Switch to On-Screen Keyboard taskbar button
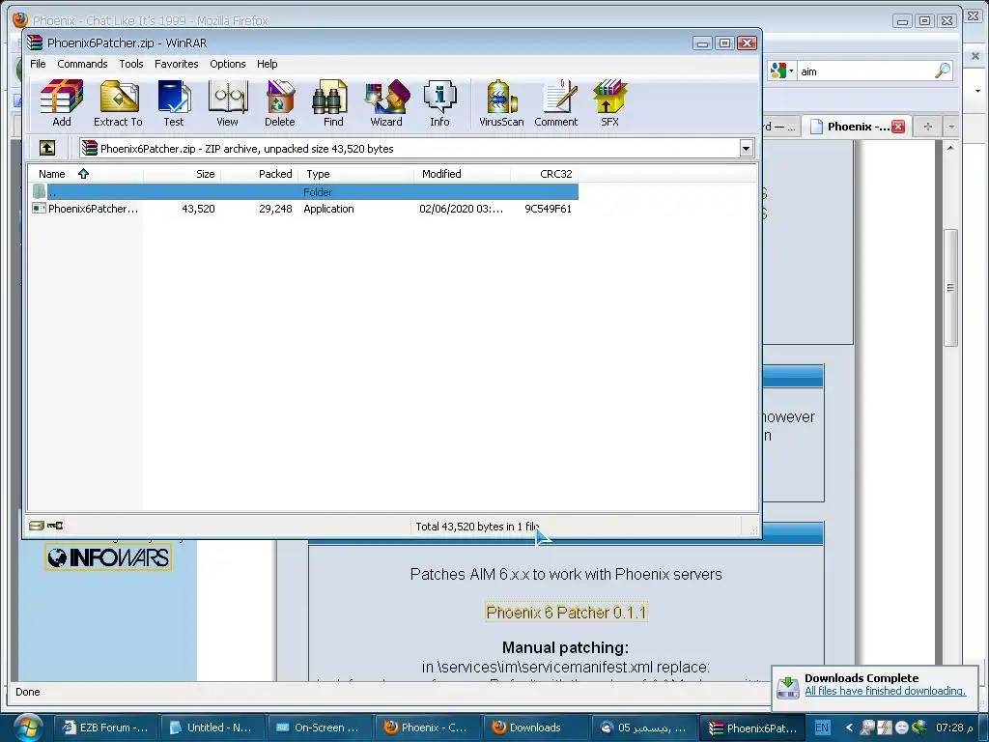Viewport: 989px width, 742px height. [x=319, y=728]
